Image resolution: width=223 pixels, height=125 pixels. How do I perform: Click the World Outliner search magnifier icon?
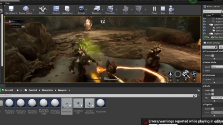[222, 11]
